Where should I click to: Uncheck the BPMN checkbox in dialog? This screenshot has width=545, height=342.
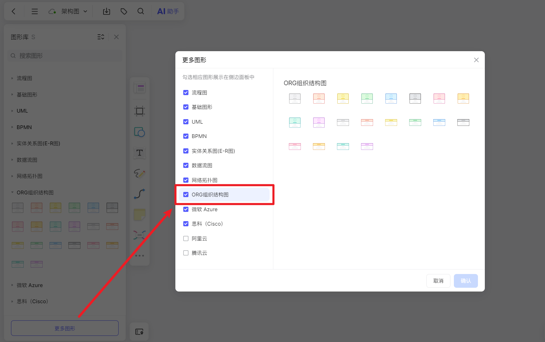click(x=186, y=136)
